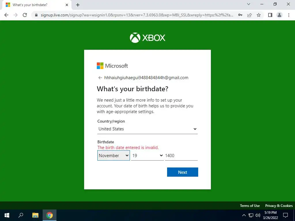Open the day dropdown showing 19
This screenshot has height=221, width=295.
click(x=147, y=156)
